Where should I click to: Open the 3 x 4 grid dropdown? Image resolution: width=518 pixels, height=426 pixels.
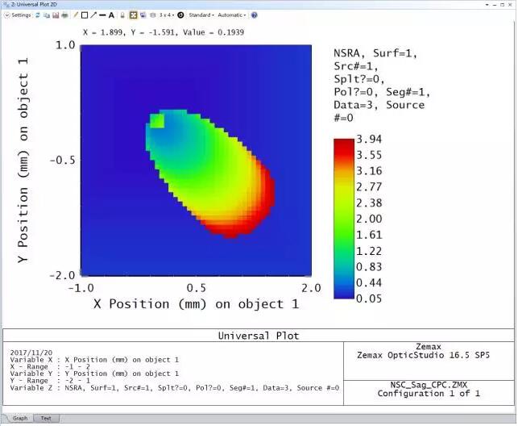164,15
